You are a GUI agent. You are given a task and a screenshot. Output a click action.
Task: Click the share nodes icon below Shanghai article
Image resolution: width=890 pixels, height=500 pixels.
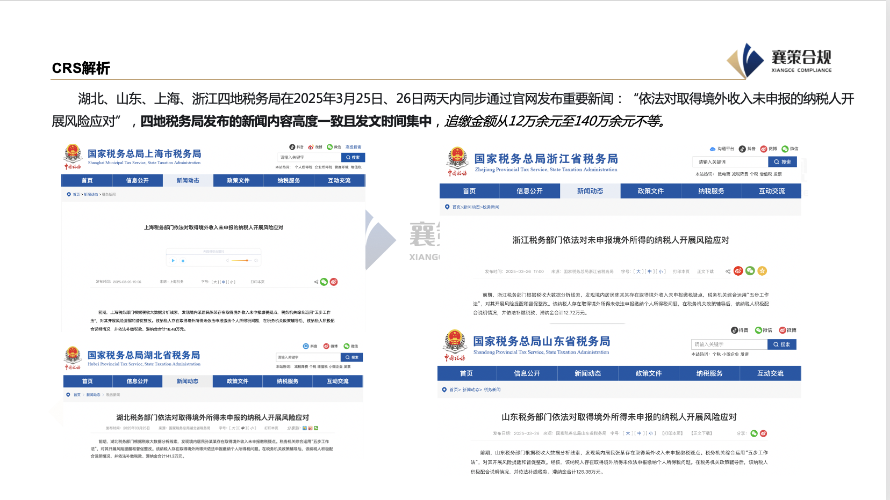(x=315, y=281)
